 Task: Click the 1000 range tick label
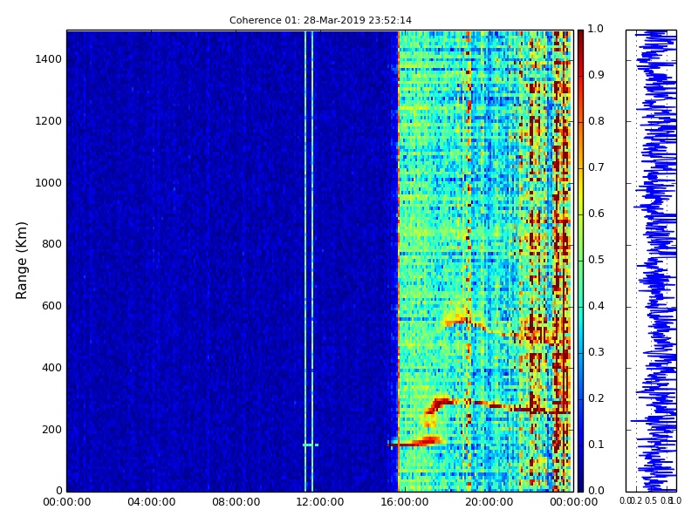pos(49,183)
